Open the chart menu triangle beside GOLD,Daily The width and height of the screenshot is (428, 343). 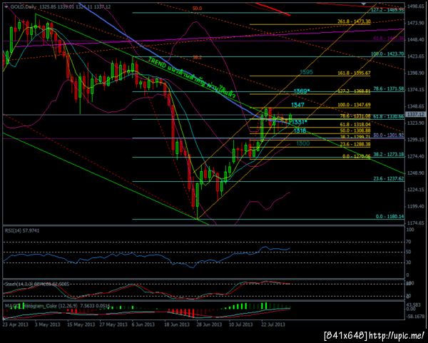tap(6, 6)
